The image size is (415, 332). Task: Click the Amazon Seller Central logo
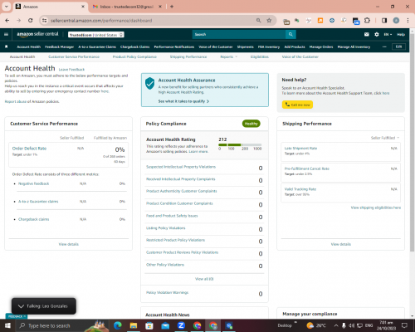[37, 34]
